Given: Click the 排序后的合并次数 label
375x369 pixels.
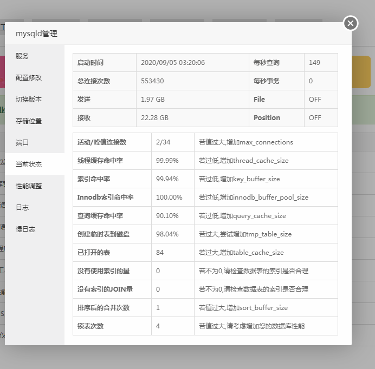Looking at the screenshot, I should coord(104,308).
